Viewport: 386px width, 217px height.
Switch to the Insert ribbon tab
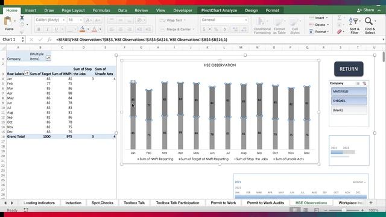click(x=31, y=10)
